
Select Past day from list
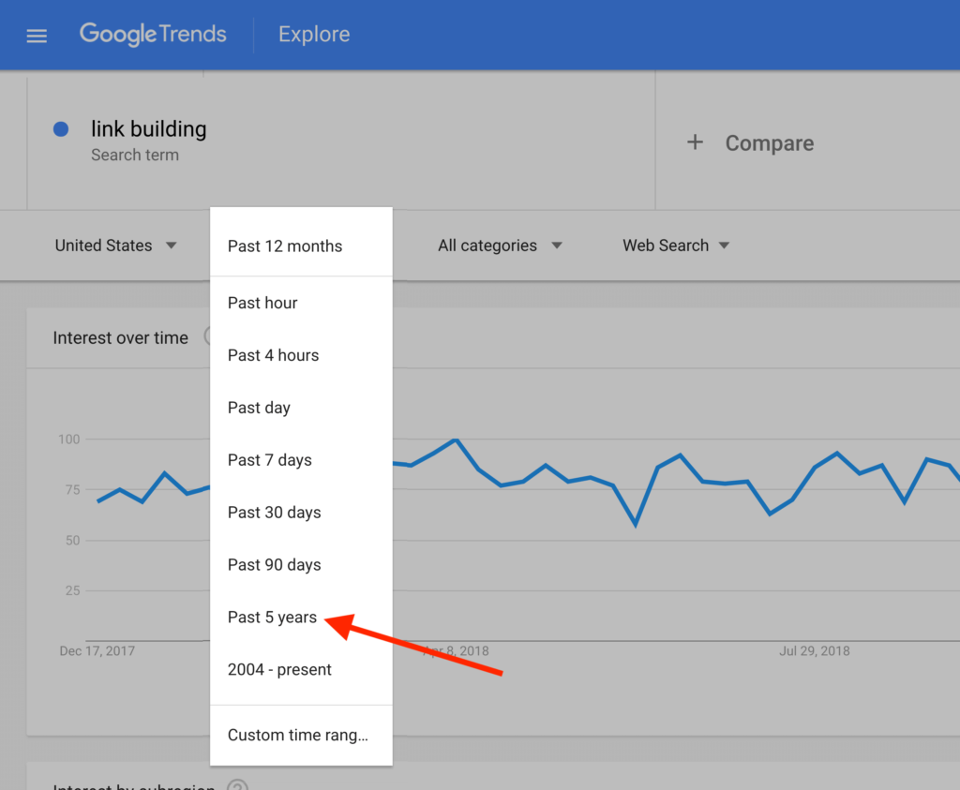pos(259,408)
